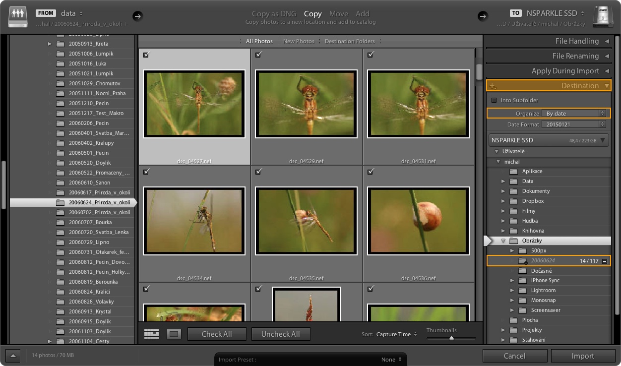Click folder icon of 20051006_Lumpik

pyautogui.click(x=61, y=54)
